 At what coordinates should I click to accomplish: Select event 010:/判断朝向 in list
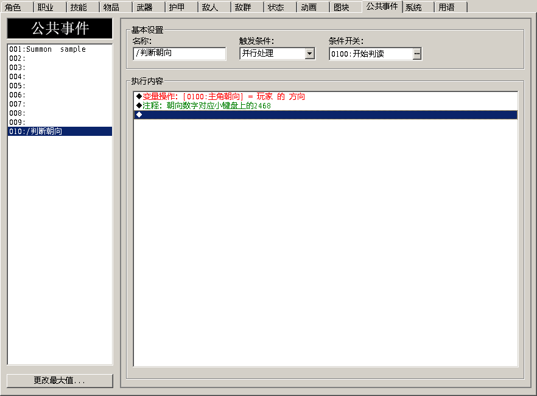pos(60,131)
